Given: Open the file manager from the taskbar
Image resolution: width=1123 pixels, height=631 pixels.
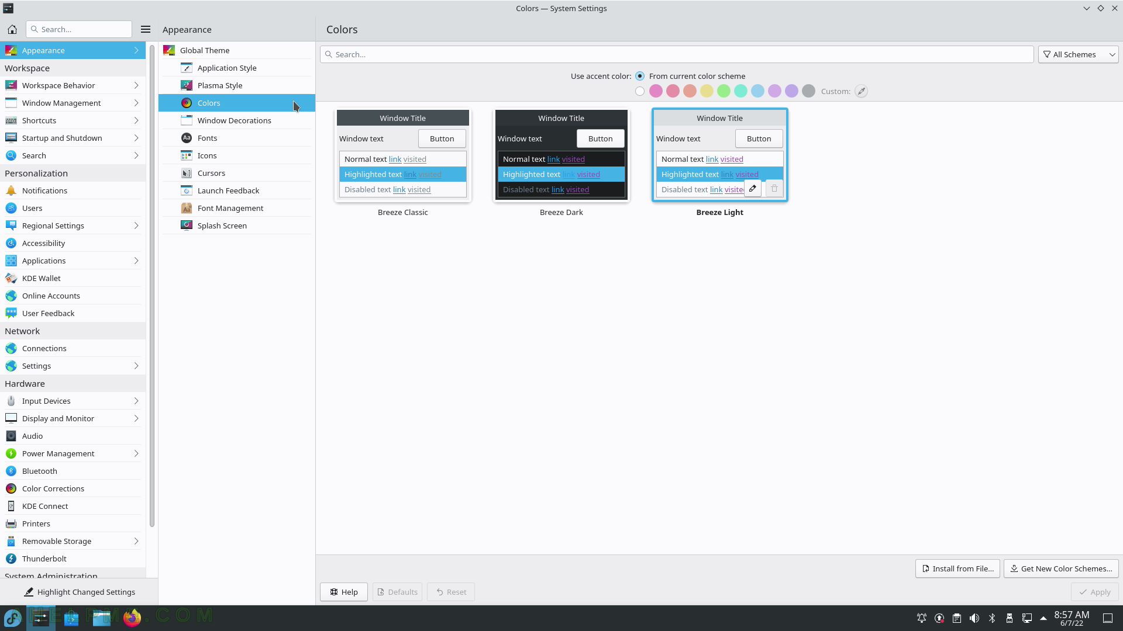Looking at the screenshot, I should click(x=102, y=618).
